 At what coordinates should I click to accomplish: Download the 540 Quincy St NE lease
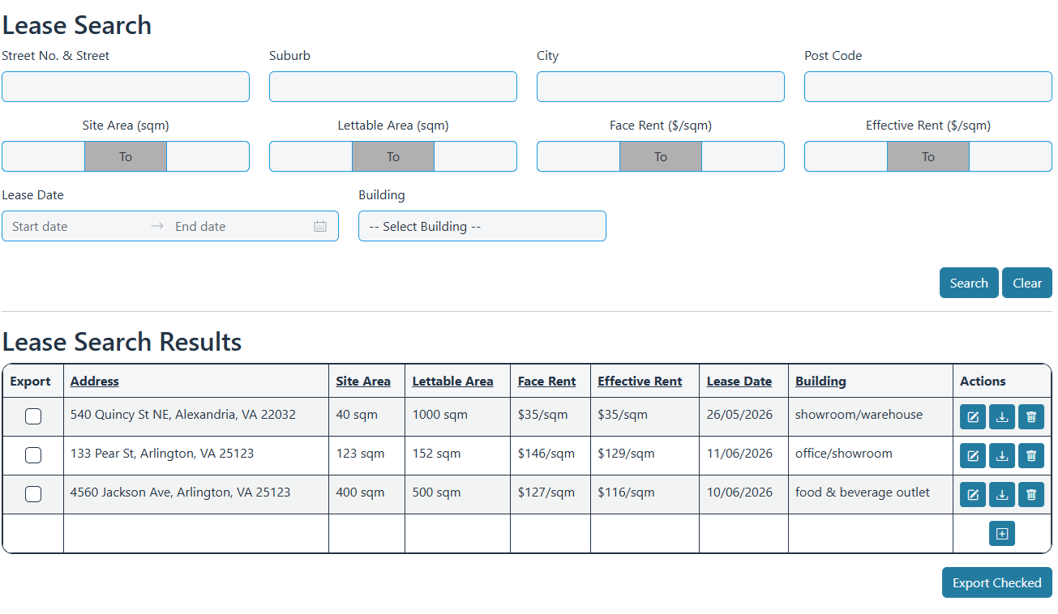tap(1002, 417)
